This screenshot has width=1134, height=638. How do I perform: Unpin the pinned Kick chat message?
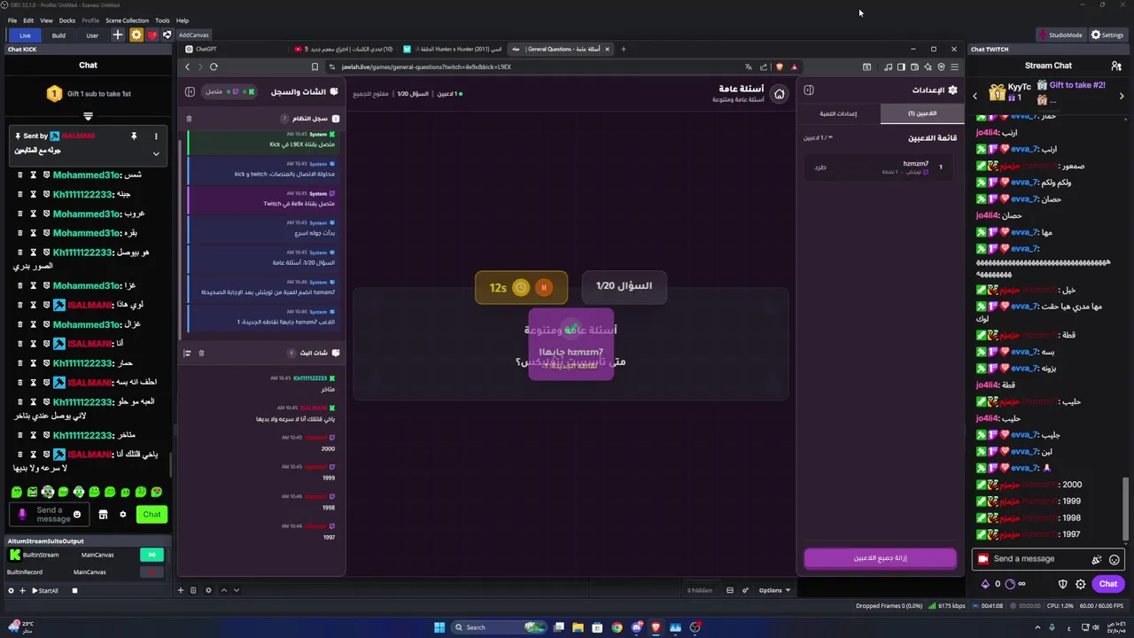(x=134, y=136)
